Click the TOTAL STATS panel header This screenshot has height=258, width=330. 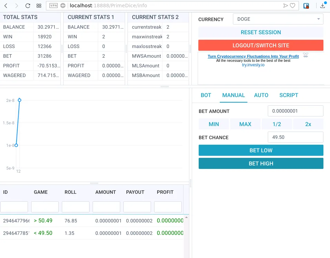tap(30, 17)
